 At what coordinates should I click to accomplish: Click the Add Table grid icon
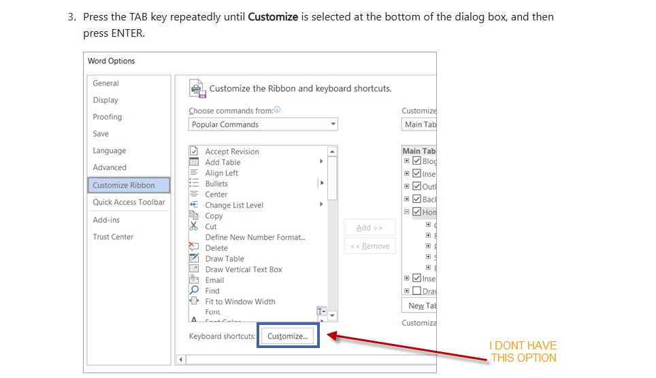coord(194,162)
